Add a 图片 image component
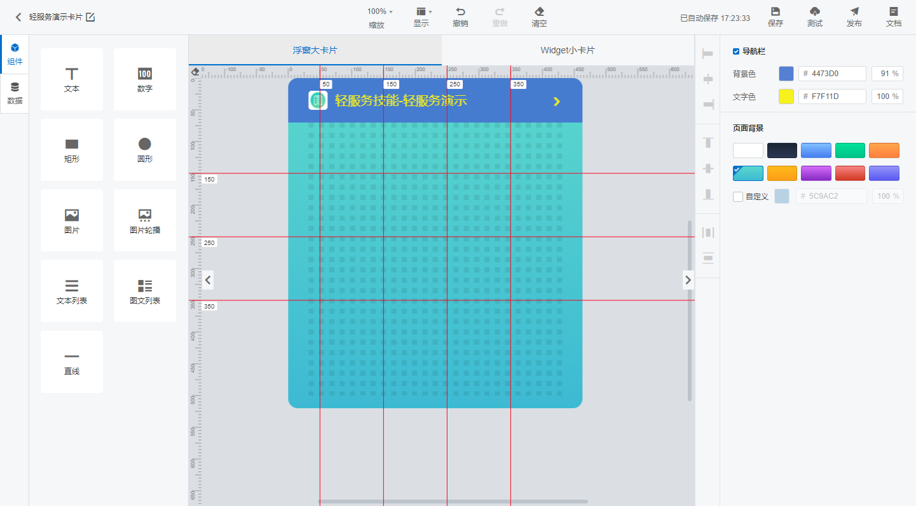 coord(72,221)
